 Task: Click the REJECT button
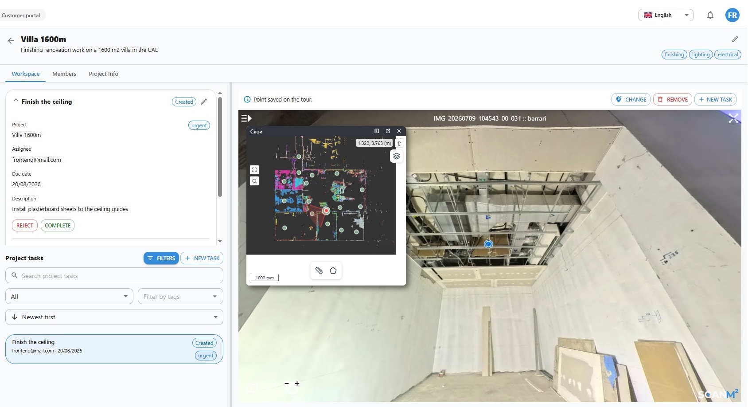25,225
